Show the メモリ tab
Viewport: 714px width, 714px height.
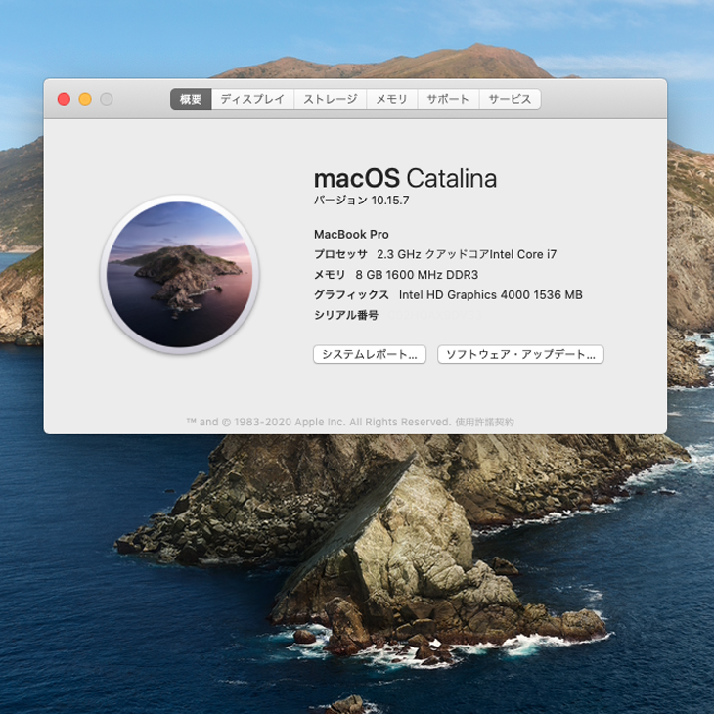(x=391, y=99)
